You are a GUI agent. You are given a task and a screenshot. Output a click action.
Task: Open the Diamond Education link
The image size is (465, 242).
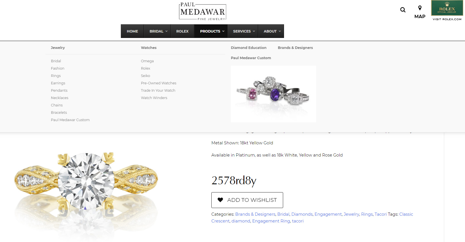[x=249, y=48]
